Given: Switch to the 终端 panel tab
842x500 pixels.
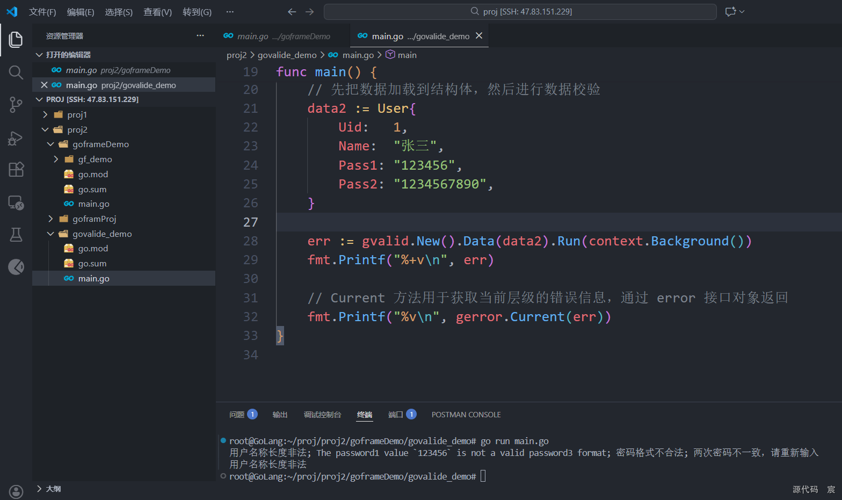Looking at the screenshot, I should (x=365, y=415).
